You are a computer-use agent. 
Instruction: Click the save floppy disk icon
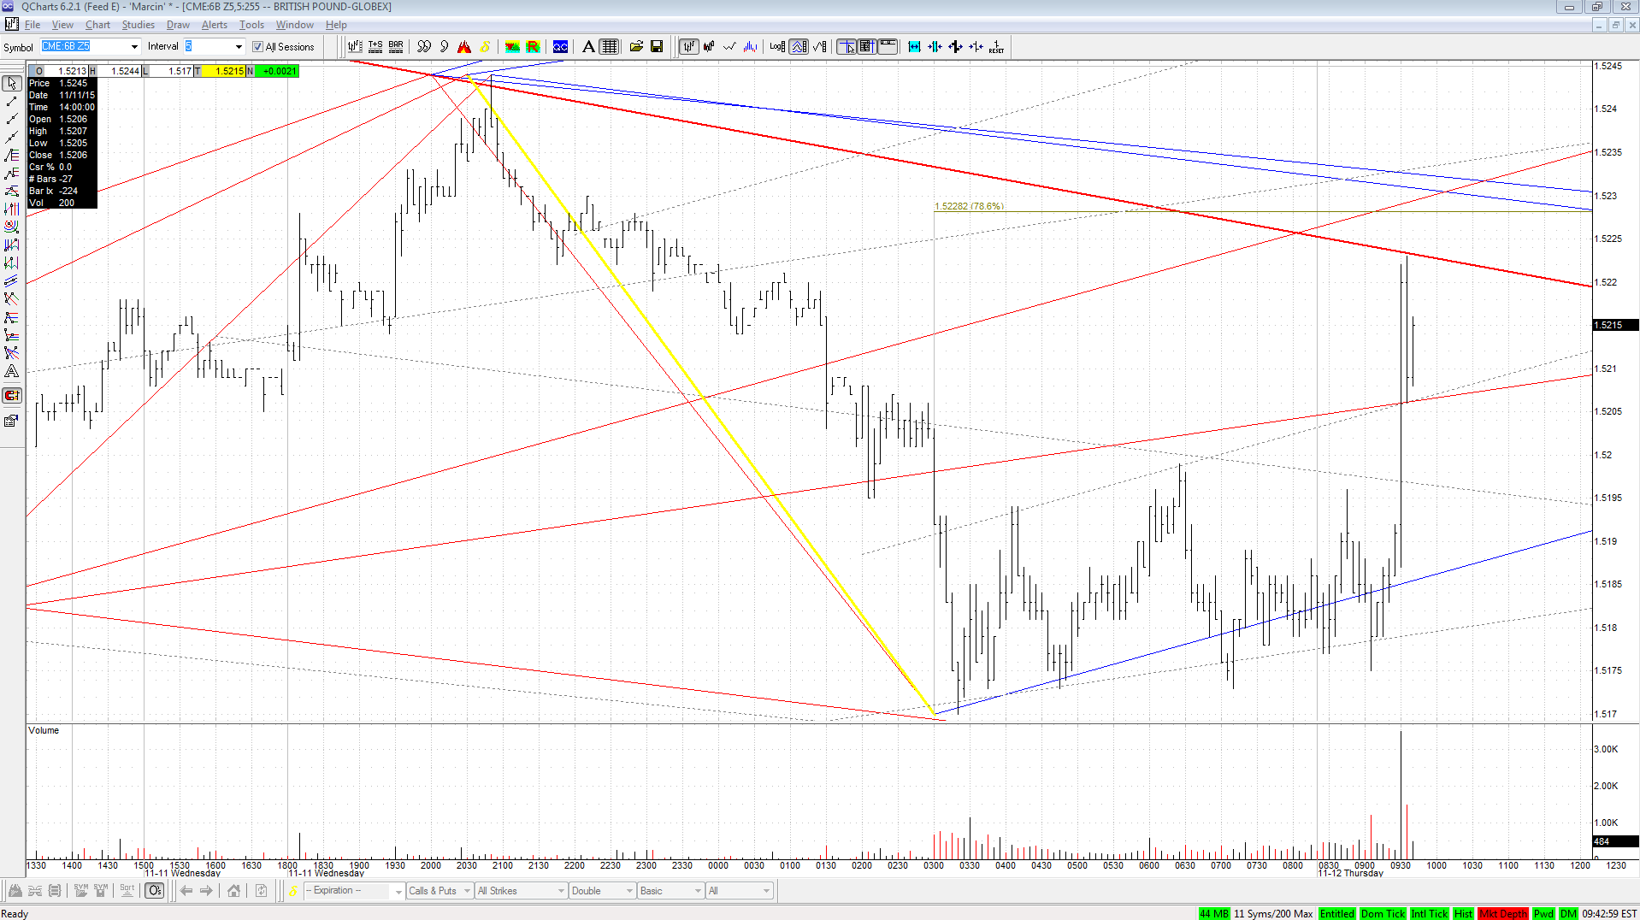tap(657, 46)
